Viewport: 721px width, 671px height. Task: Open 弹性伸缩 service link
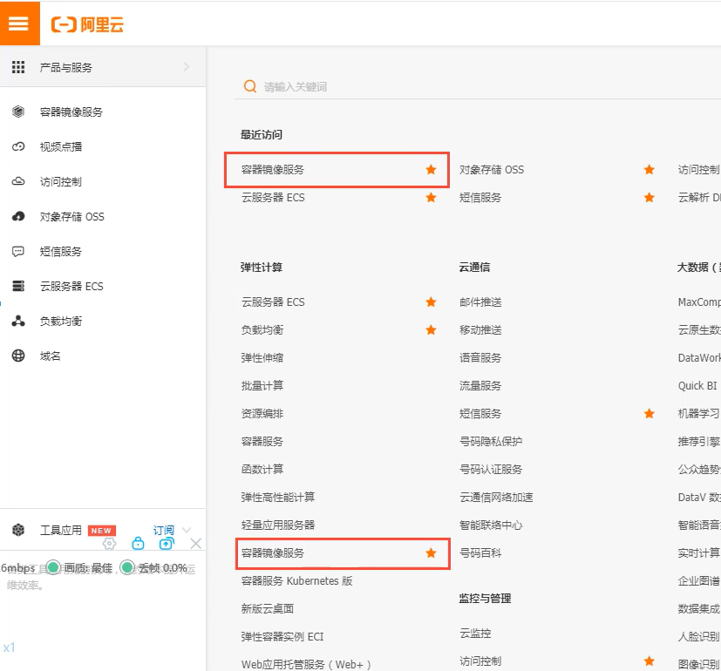(262, 358)
